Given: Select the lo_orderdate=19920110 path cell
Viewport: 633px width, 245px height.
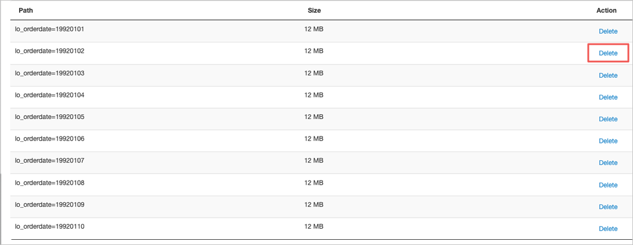Looking at the screenshot, I should click(49, 226).
